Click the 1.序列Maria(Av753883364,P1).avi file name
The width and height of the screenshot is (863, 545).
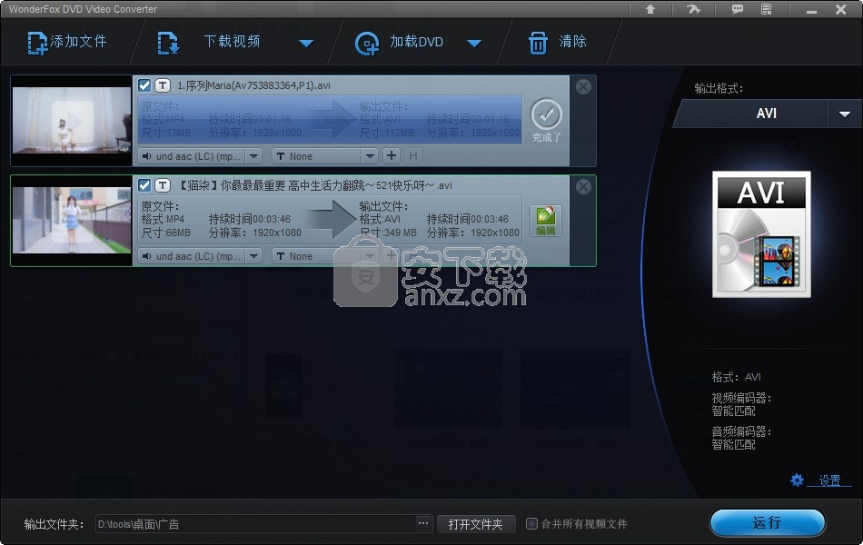[x=253, y=85]
